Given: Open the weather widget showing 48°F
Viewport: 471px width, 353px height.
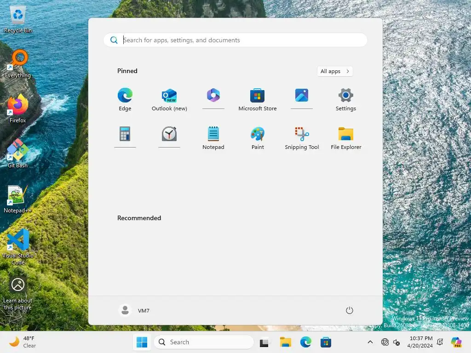Looking at the screenshot, I should click(23, 342).
